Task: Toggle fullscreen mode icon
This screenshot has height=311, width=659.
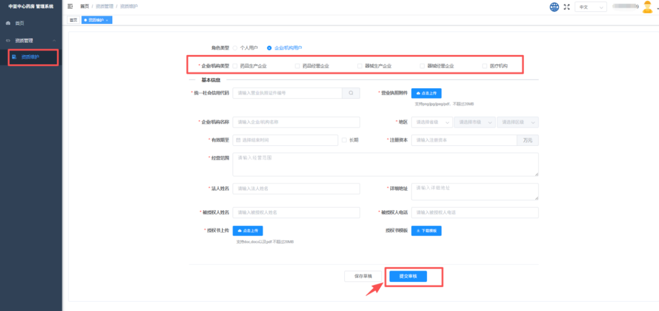Action: point(567,7)
